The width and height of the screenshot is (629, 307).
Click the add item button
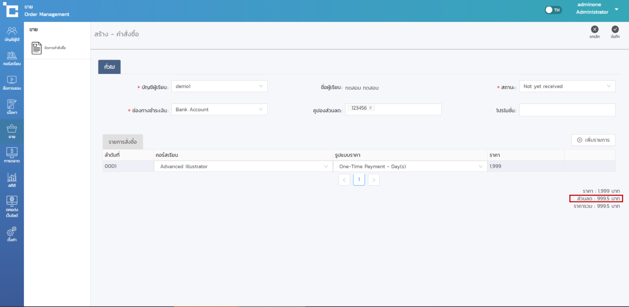tap(593, 140)
